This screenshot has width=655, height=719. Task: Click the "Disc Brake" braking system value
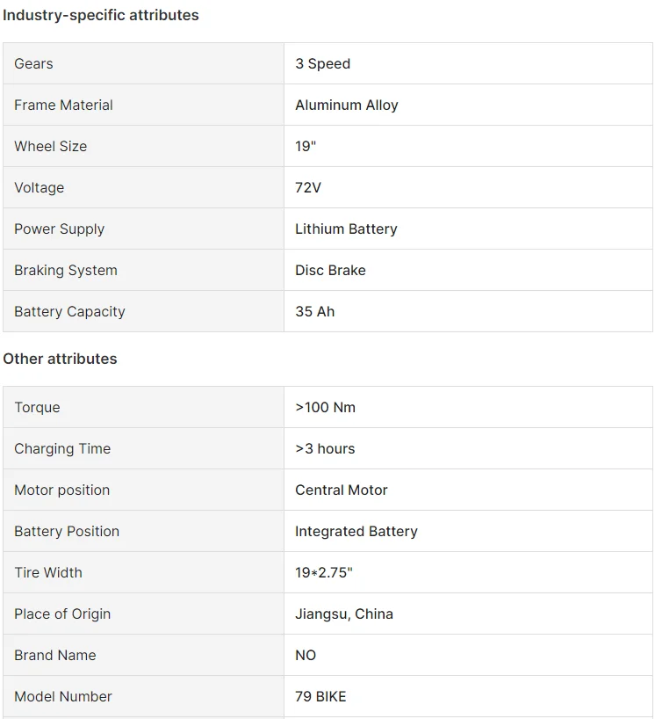pyautogui.click(x=330, y=271)
